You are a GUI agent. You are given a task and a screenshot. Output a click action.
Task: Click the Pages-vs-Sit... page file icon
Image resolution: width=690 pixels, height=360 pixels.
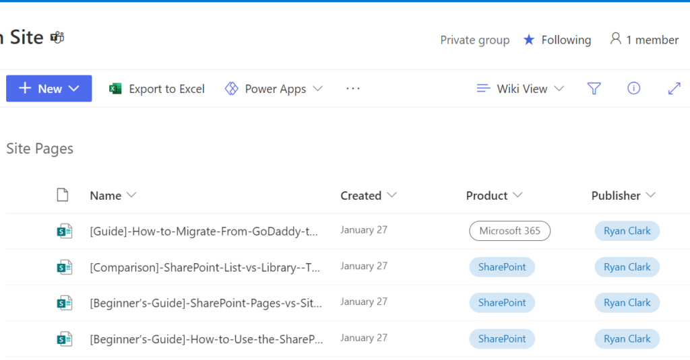64,303
